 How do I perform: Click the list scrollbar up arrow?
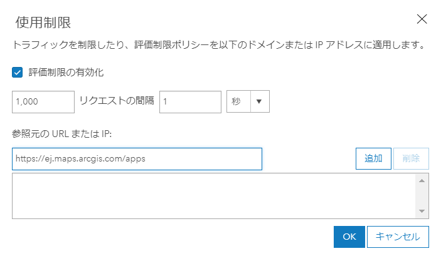(423, 181)
